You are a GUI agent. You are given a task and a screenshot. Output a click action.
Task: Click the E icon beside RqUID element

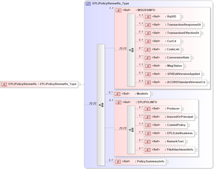148,17
